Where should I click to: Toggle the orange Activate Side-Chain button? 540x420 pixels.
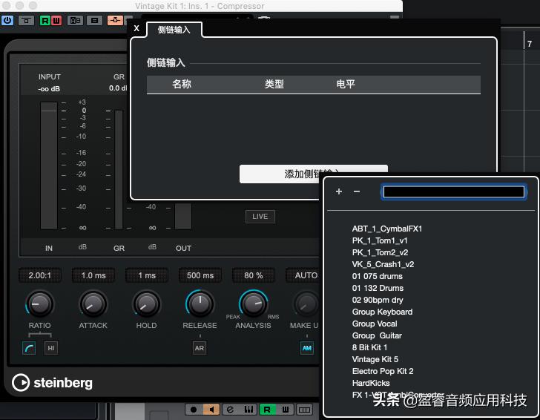[x=115, y=20]
